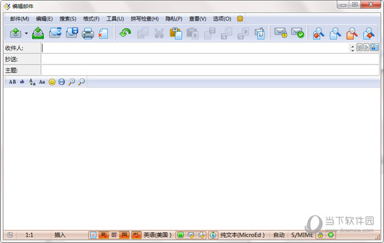Click into the 收件人 recipient field

point(195,48)
